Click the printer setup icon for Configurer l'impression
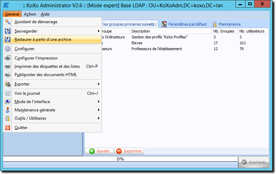276x174 pixels. [8, 58]
